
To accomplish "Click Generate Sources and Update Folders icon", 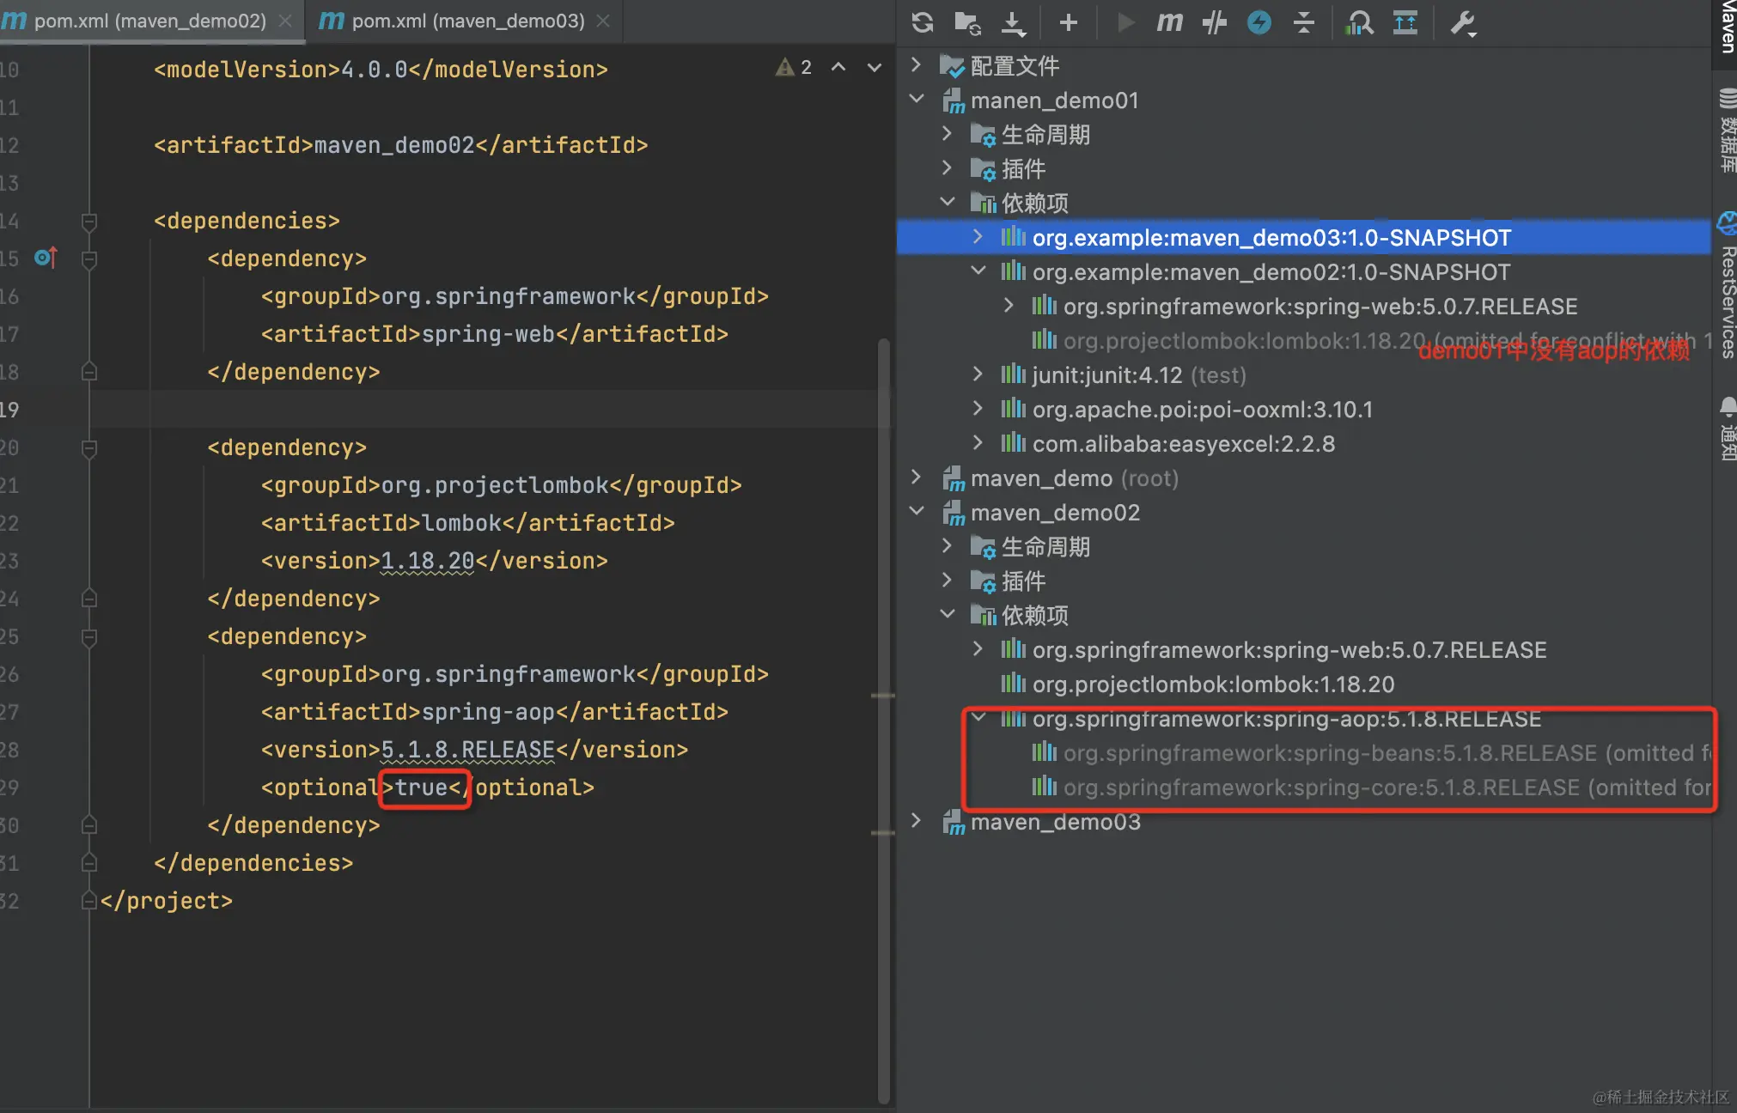I will coord(968,22).
